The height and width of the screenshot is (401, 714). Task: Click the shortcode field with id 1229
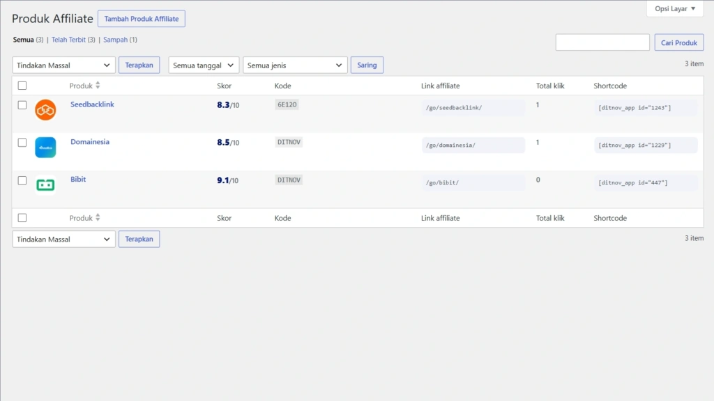[x=646, y=145]
